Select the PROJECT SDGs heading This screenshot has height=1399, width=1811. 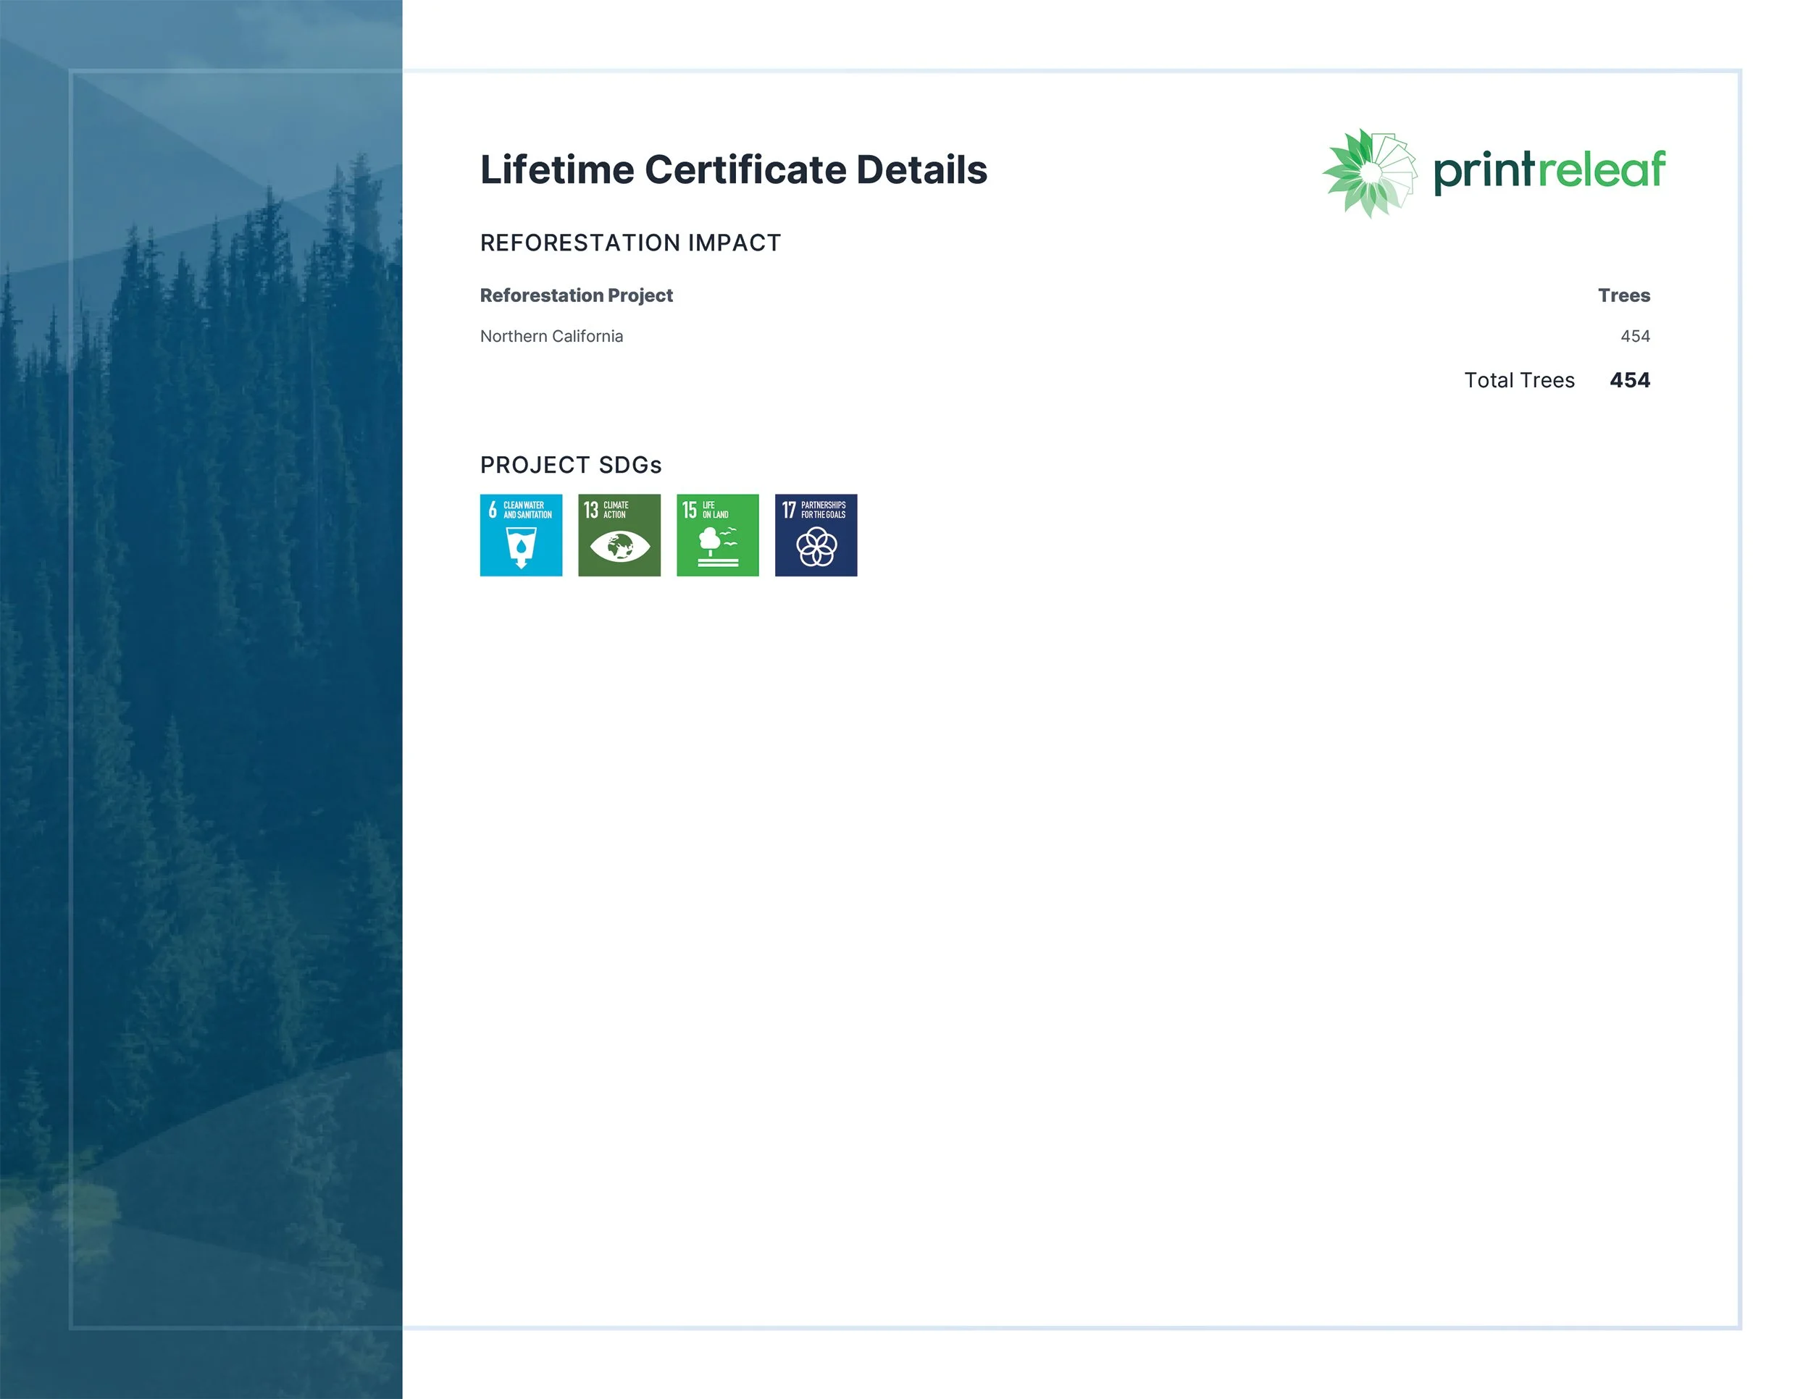point(571,465)
